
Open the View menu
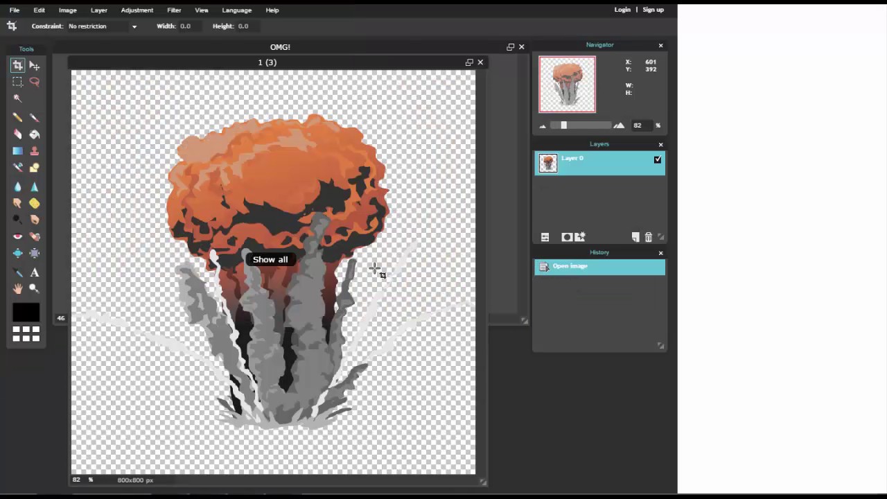[x=202, y=10]
